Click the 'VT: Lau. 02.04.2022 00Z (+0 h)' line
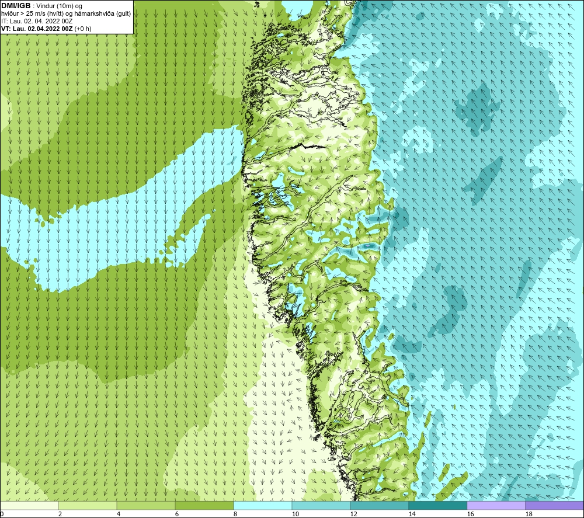 (x=46, y=29)
